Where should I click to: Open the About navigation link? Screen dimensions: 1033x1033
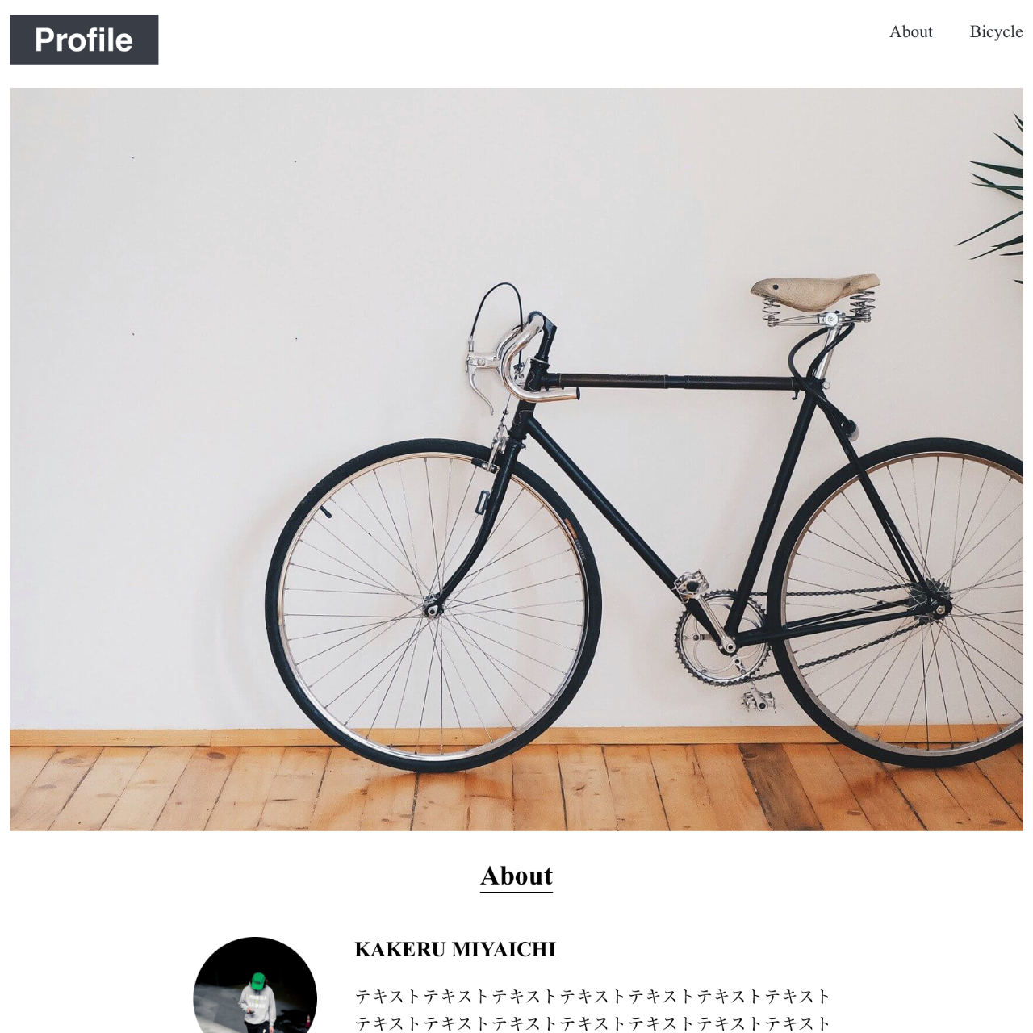click(910, 31)
